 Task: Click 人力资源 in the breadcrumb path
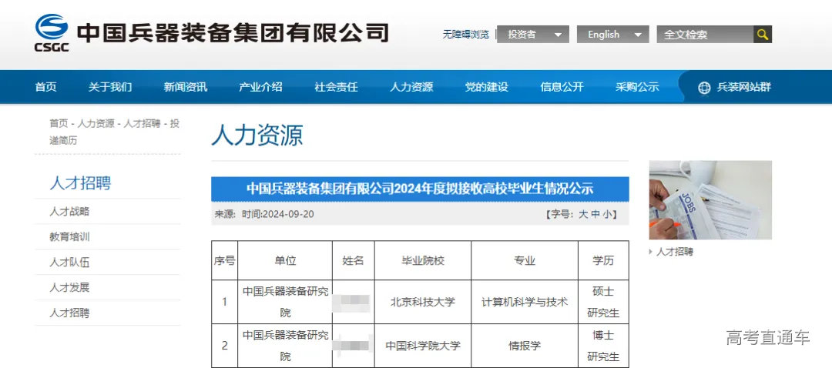(x=96, y=123)
